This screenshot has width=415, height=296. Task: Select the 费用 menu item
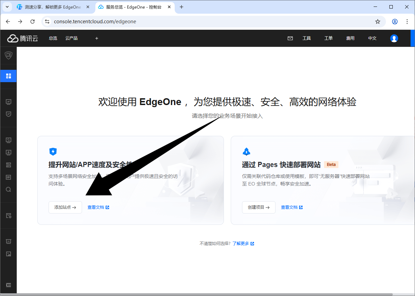click(350, 38)
